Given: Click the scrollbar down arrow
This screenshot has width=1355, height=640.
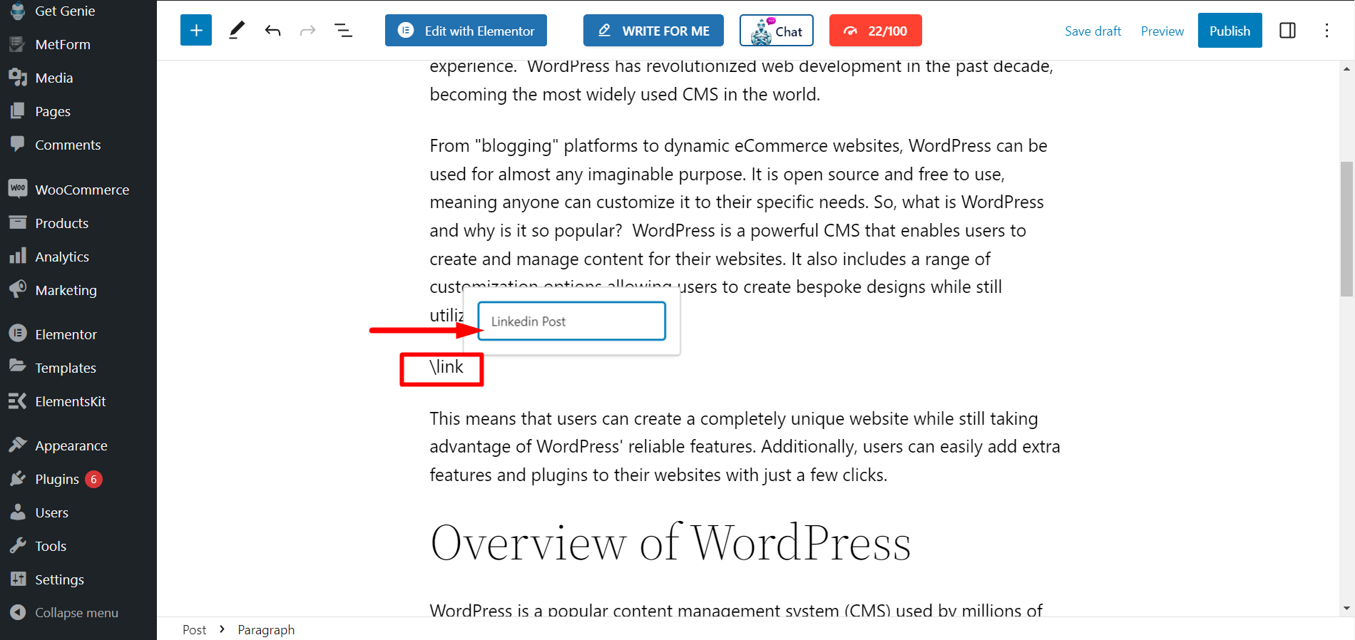Looking at the screenshot, I should click(x=1346, y=609).
